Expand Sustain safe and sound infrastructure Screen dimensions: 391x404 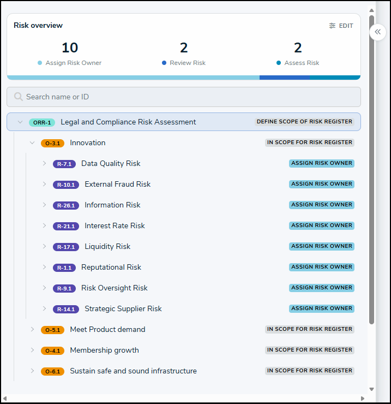(x=32, y=371)
